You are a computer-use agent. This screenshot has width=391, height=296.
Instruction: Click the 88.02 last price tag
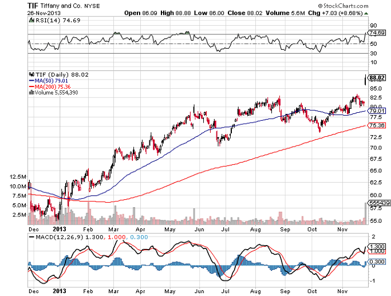coord(377,78)
